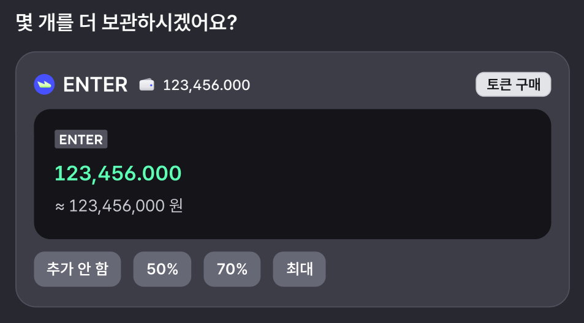Open the 토큰 구매 token purchase button
This screenshot has height=323, width=584.
[x=514, y=84]
